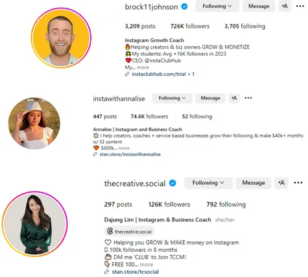Expand Following dropdown for instawithannalise
This screenshot has width=308, height=277.
tap(172, 98)
